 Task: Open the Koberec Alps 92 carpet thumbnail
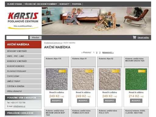tap(110, 79)
